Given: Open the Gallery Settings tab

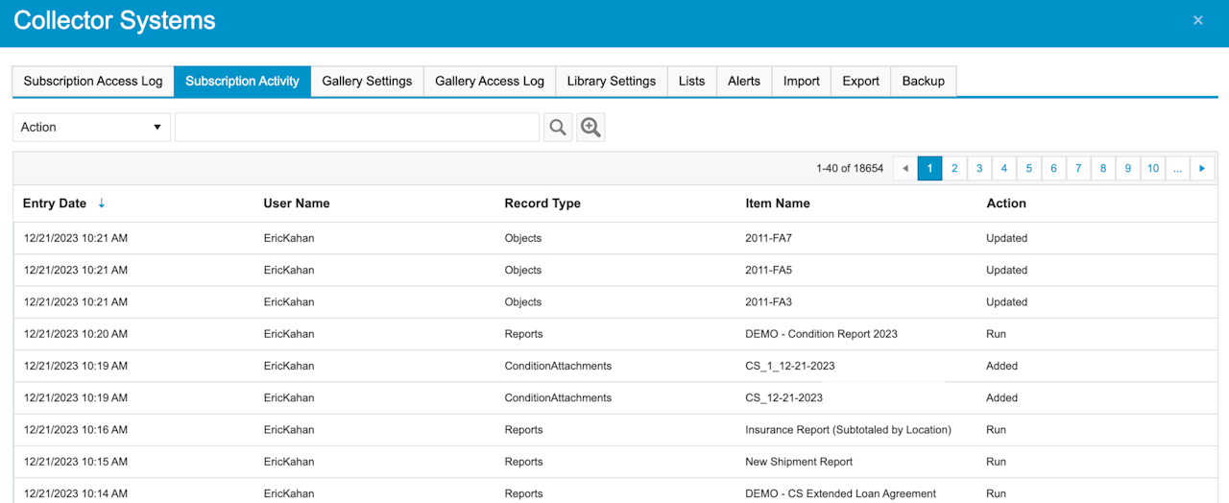Looking at the screenshot, I should tap(367, 82).
